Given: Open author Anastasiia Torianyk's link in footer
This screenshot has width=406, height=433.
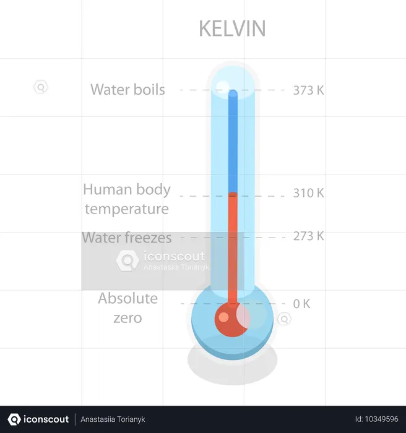Looking at the screenshot, I should pos(113,419).
